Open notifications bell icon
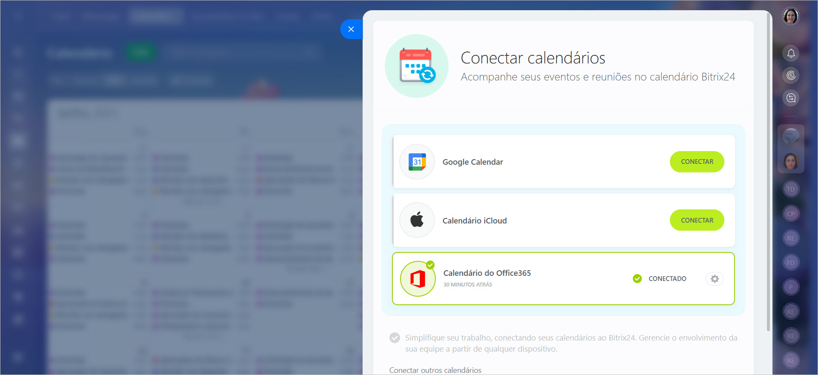Image resolution: width=818 pixels, height=375 pixels. [x=791, y=53]
